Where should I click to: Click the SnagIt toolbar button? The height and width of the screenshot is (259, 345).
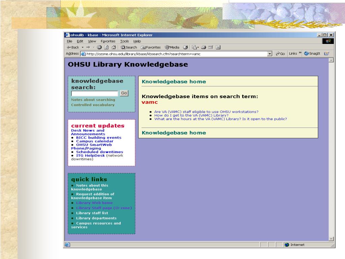312,53
